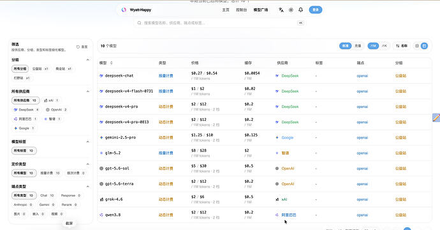
Task: Click the blue 登录 button
Action: click(x=316, y=10)
